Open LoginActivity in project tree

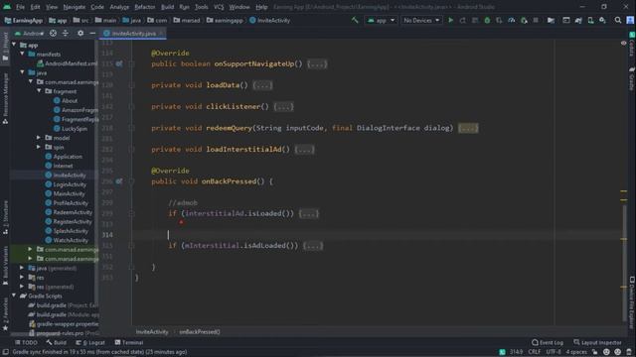70,184
